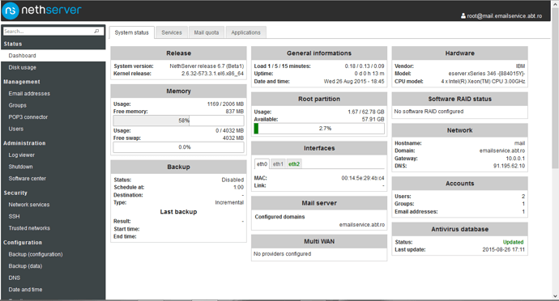Click the Kernel release value
The image size is (559, 301).
[212, 74]
